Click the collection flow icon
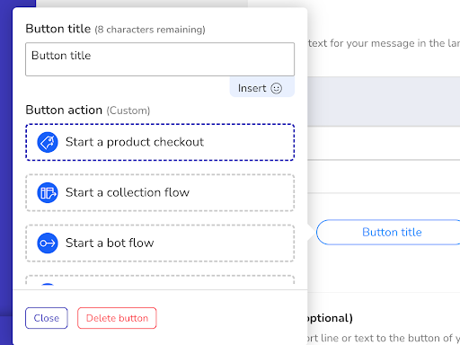This screenshot has width=460, height=345. [48, 192]
